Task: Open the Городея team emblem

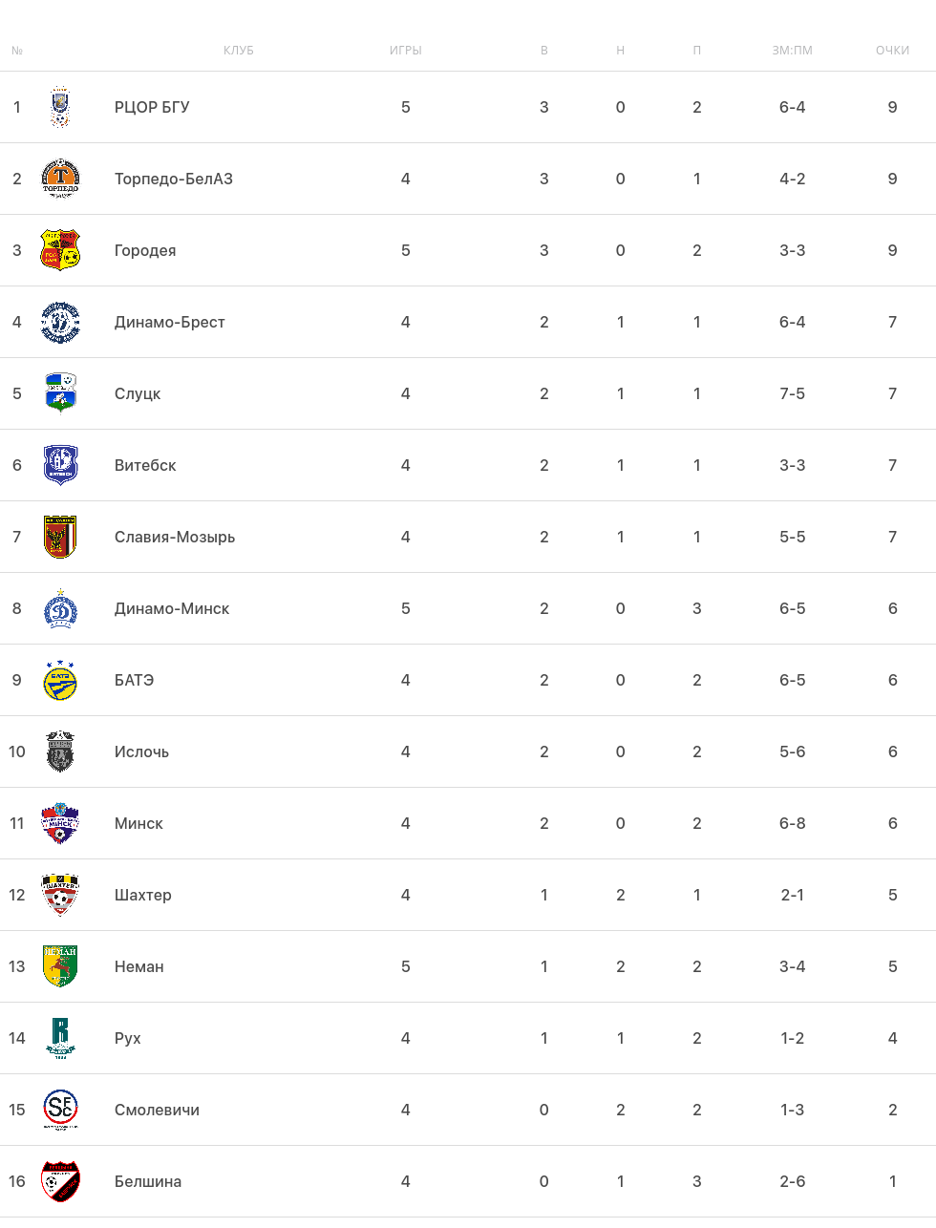Action: (x=60, y=250)
